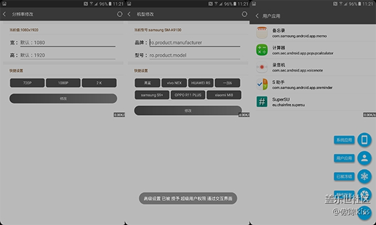Focus the 高 height input field

(x=68, y=55)
